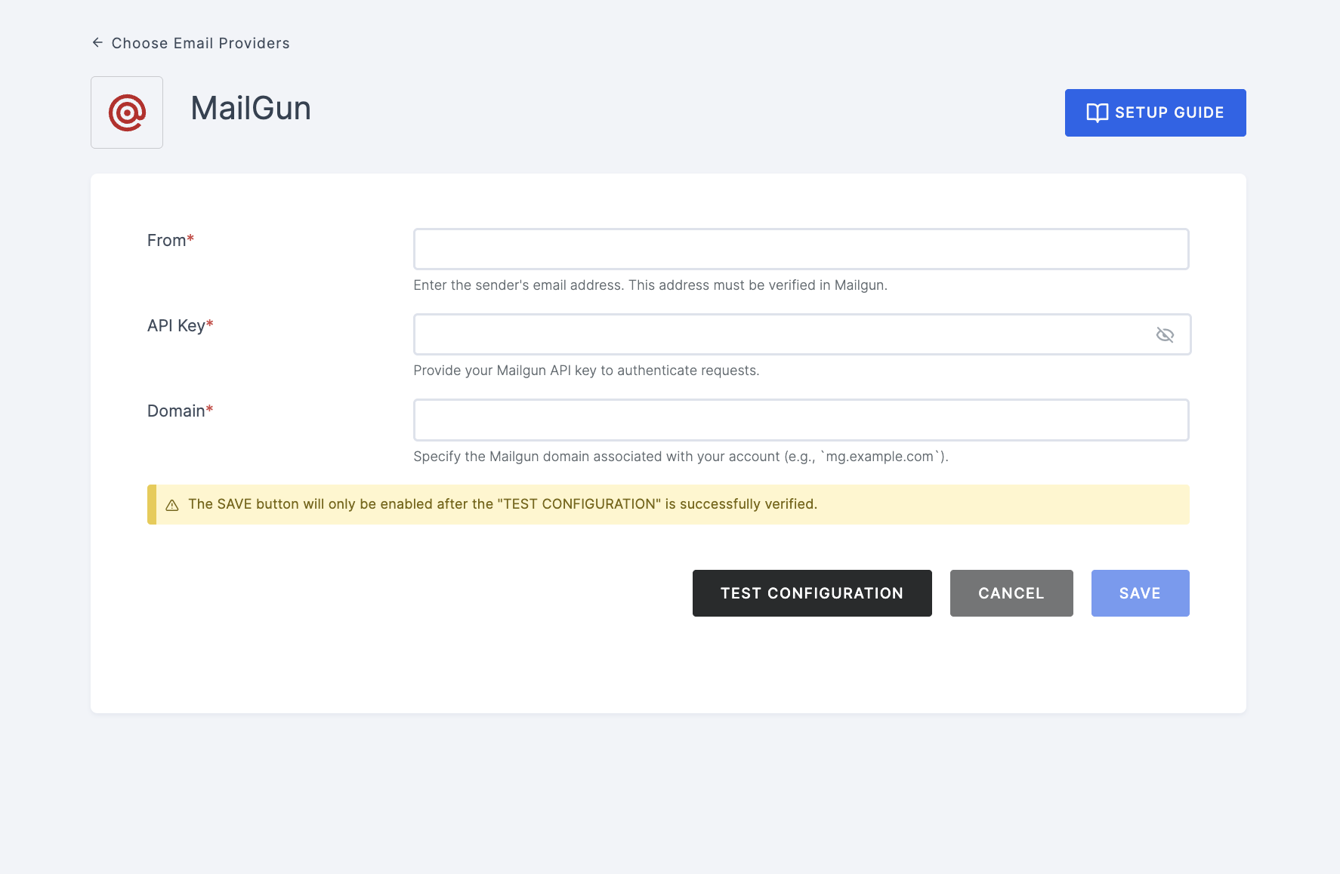Open Choose Email Providers link

tap(200, 43)
